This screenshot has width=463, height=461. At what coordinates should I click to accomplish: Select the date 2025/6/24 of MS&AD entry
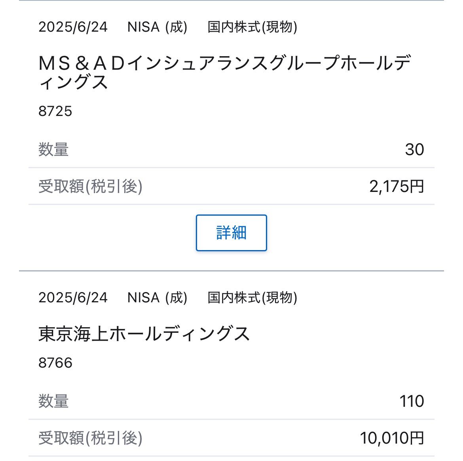pos(73,27)
